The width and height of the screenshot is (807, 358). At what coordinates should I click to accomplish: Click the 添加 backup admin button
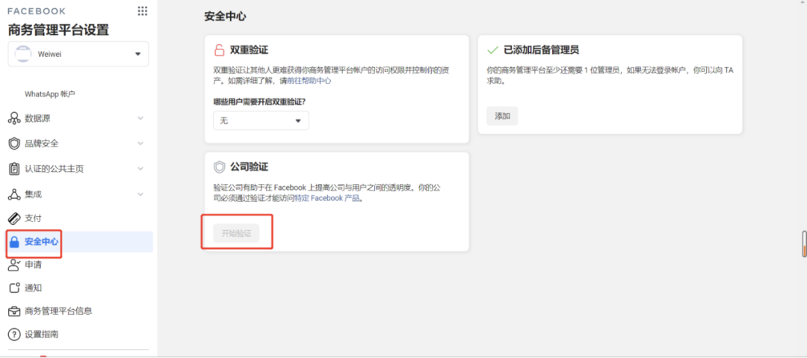point(502,116)
